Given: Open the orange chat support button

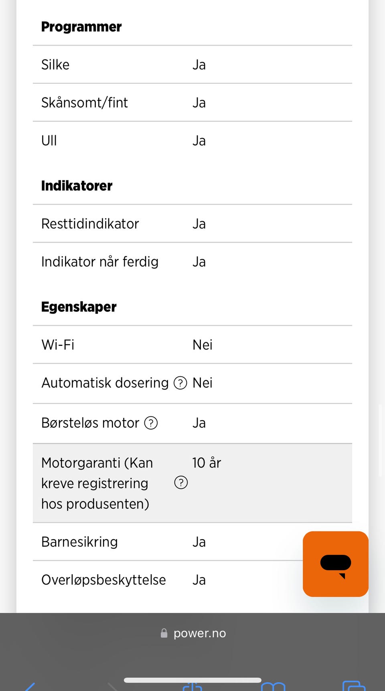Looking at the screenshot, I should click(x=335, y=564).
